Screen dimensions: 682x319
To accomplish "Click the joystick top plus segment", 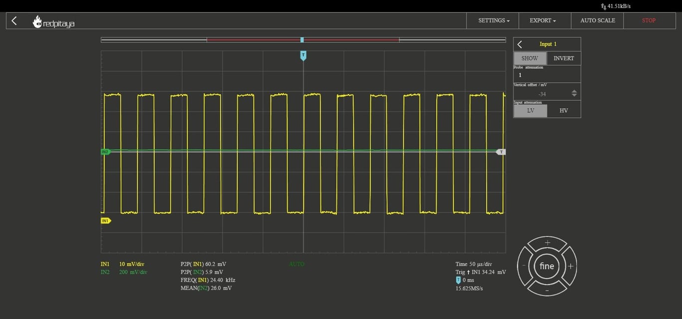I will 547,243.
